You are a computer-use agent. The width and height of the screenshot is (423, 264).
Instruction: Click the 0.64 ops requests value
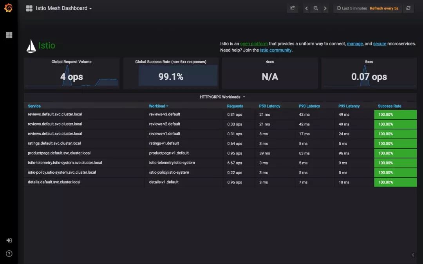[235, 144]
